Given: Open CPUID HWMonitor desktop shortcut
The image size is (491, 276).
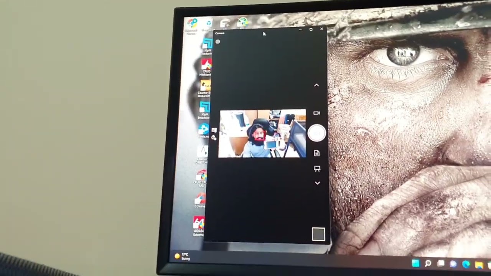Looking at the screenshot, I should point(206,67).
